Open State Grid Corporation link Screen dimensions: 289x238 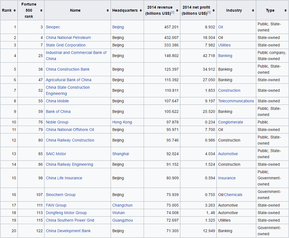pos(65,45)
